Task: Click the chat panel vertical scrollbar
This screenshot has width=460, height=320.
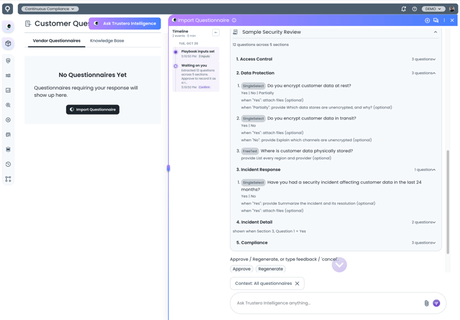Action: pos(448,202)
